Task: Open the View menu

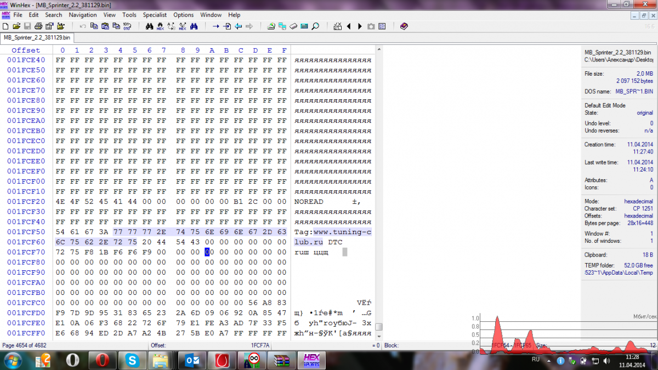Action: click(109, 15)
